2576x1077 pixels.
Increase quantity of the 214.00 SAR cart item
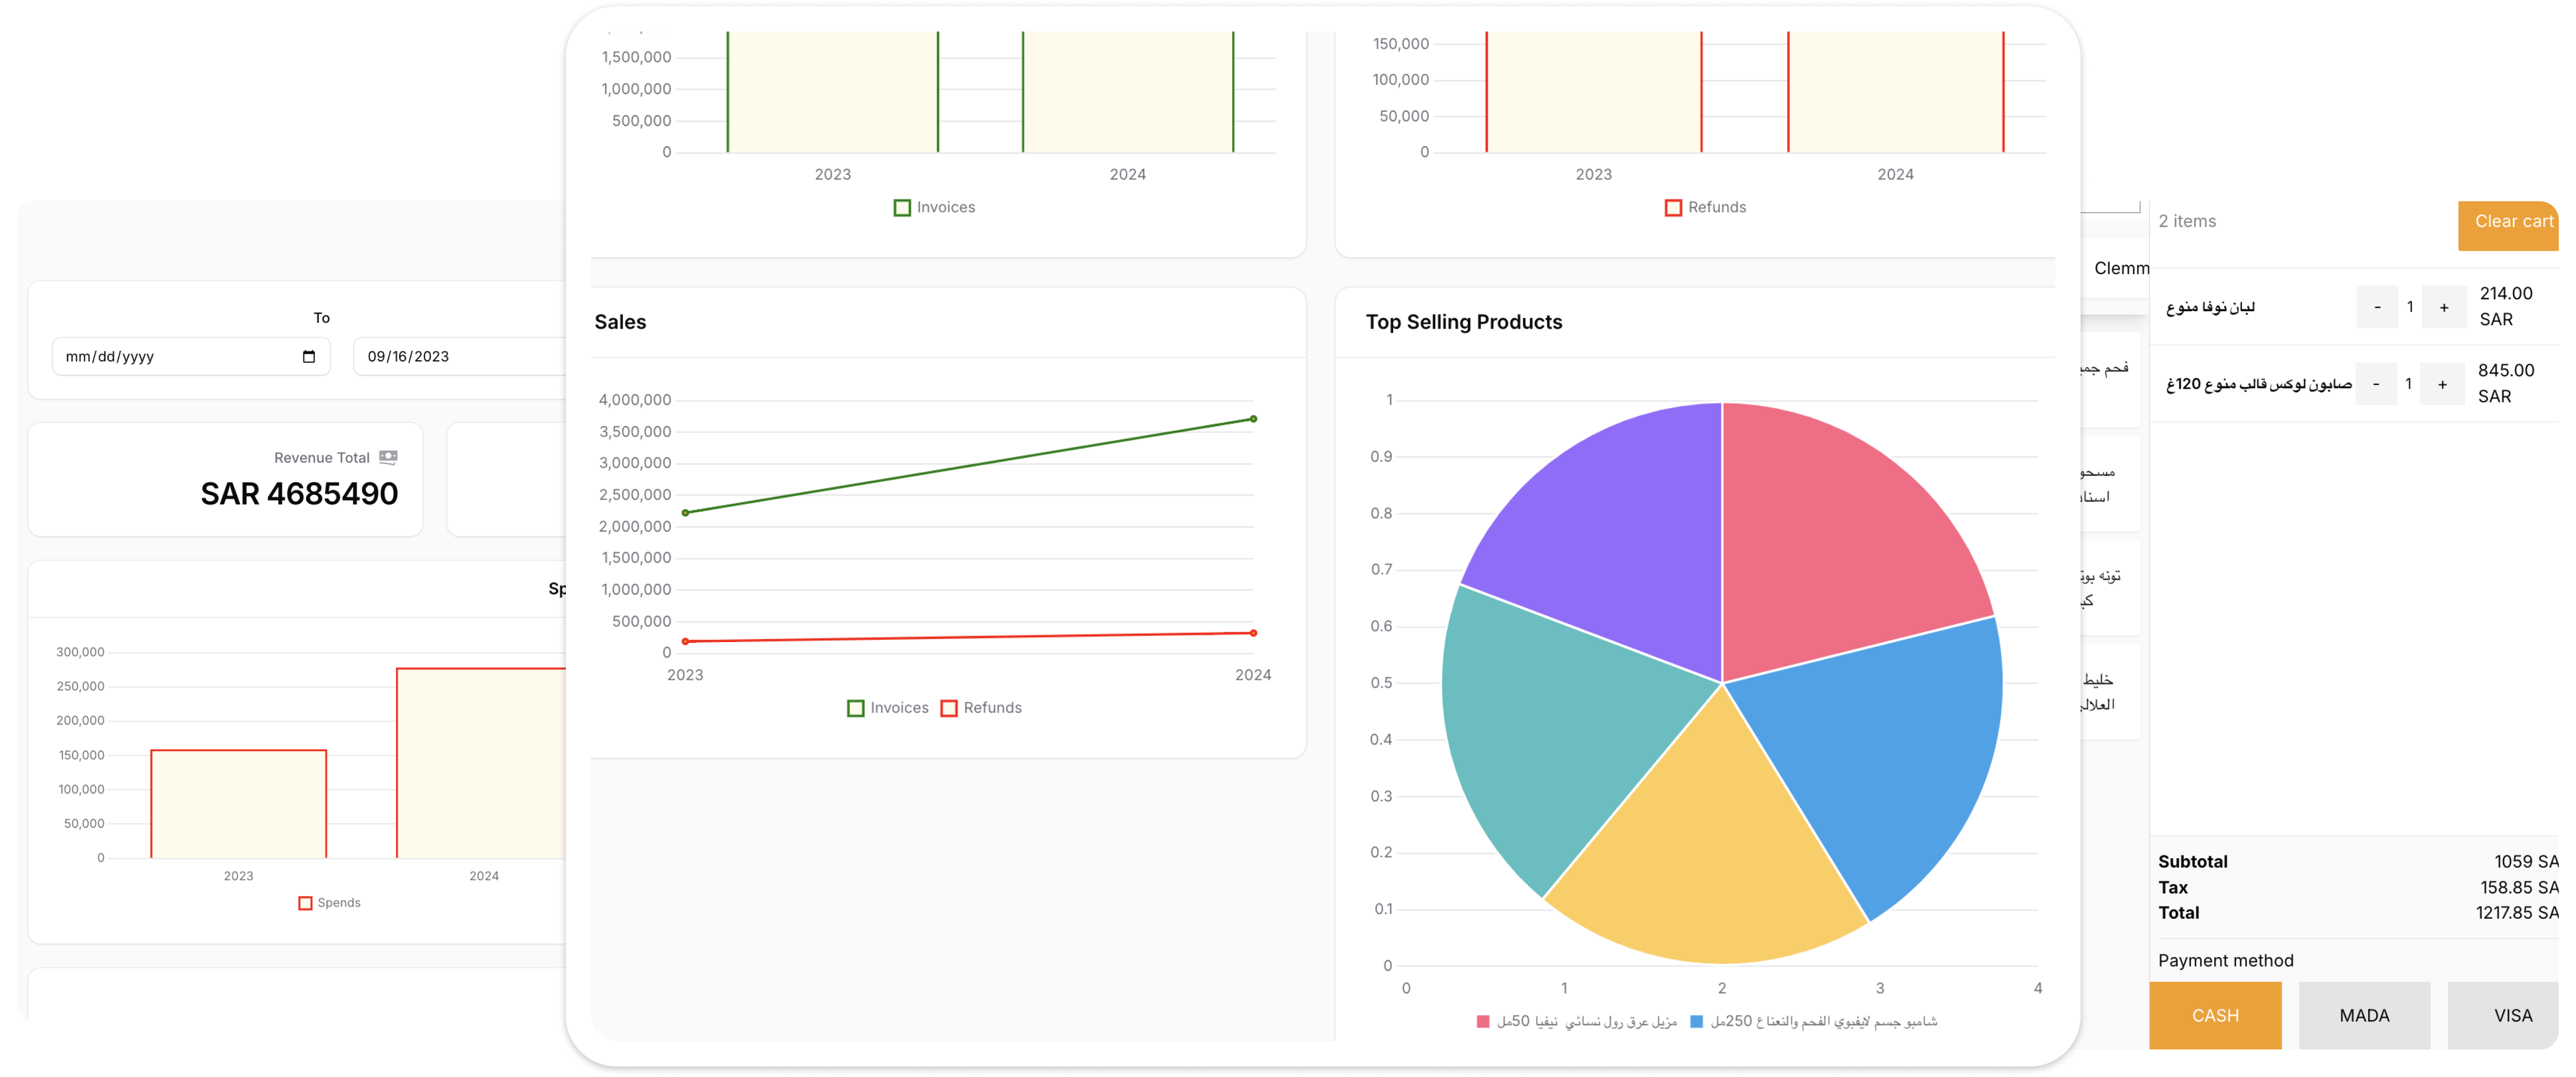(x=2443, y=307)
